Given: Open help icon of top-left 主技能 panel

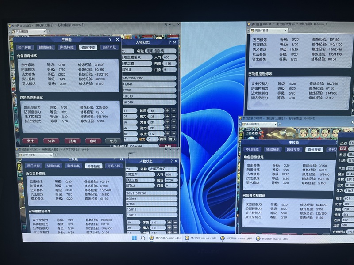Looking at the screenshot, I should [110, 40].
